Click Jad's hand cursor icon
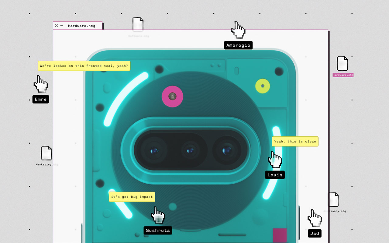 point(314,218)
